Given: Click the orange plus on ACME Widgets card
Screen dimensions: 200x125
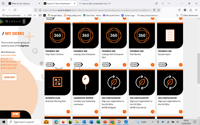Looking at the screenshot, I should (124, 112).
